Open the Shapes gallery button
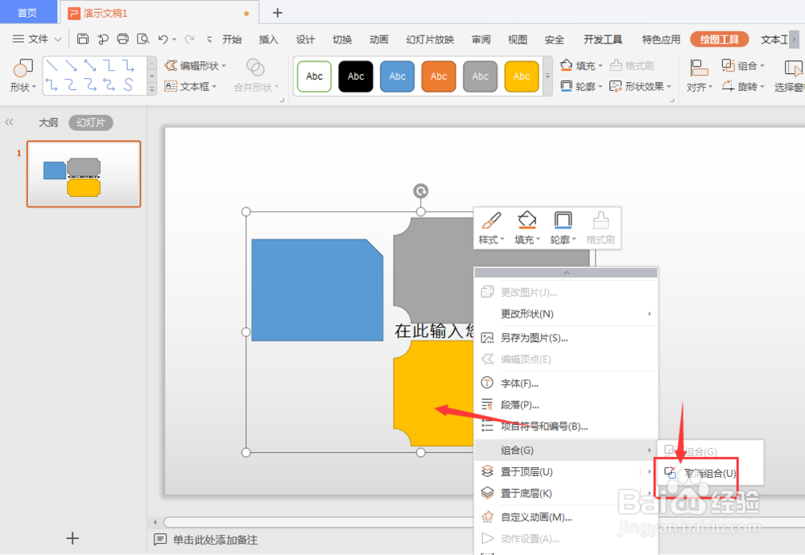Viewport: 805px width, 555px height. [x=23, y=76]
